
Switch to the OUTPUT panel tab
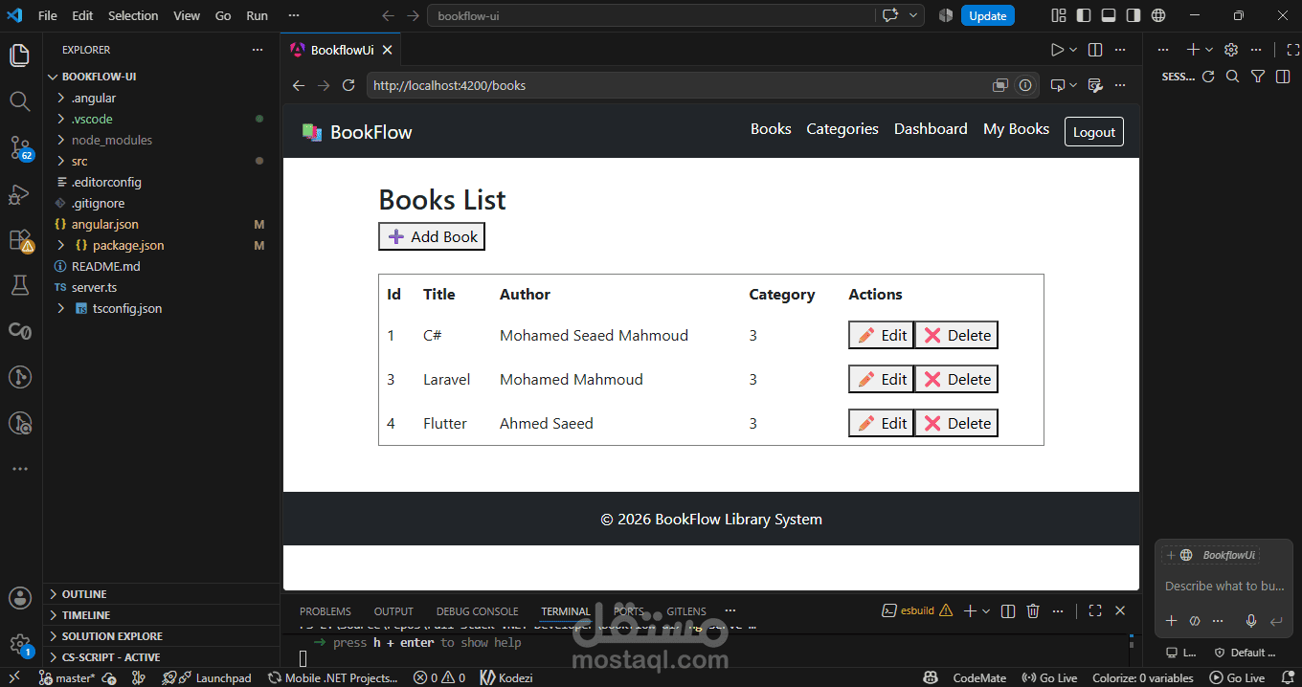(393, 611)
